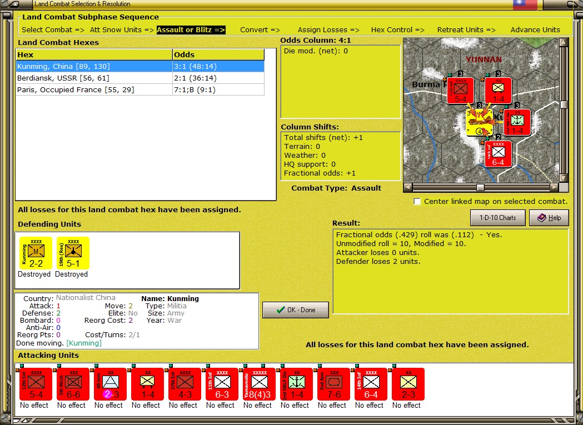Select the 27th Inf 4-3 attacking unit
Viewport: 583px width, 425px height.
pos(185,384)
